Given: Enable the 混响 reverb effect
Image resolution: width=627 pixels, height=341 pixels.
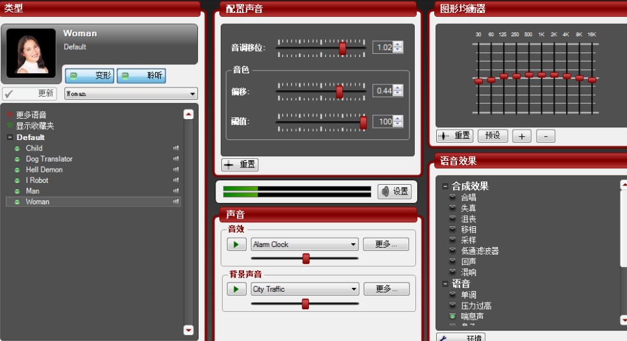Looking at the screenshot, I should point(452,272).
